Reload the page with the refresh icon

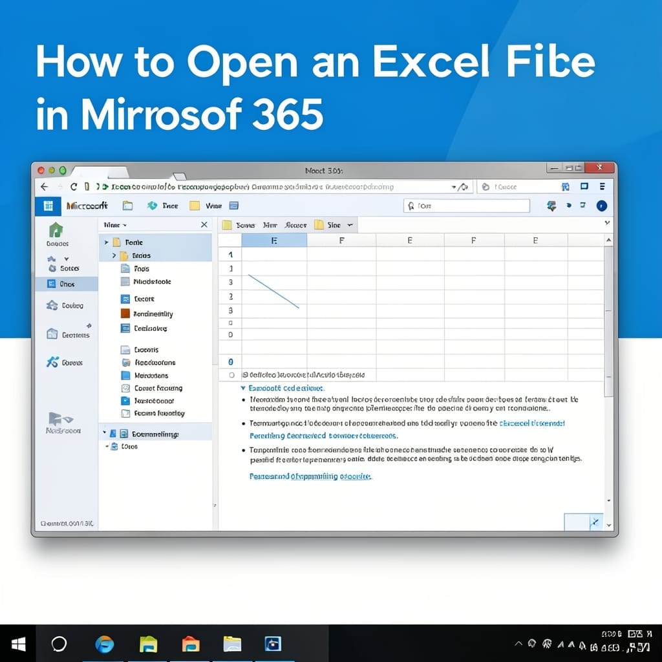click(x=74, y=187)
